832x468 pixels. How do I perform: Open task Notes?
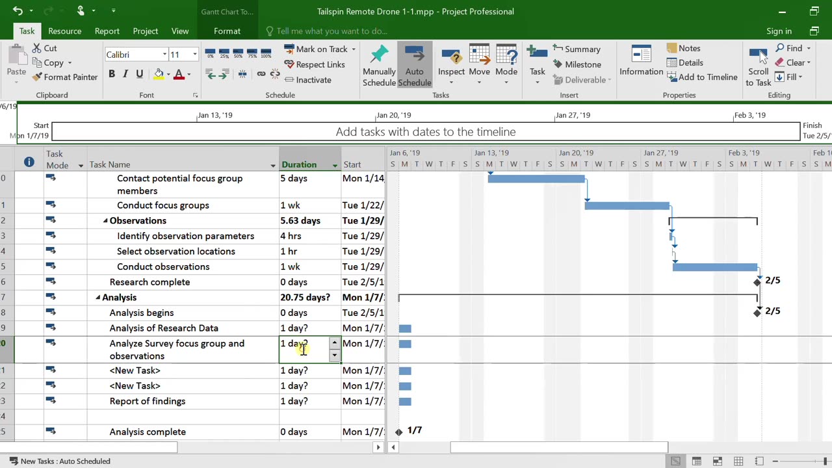point(683,48)
